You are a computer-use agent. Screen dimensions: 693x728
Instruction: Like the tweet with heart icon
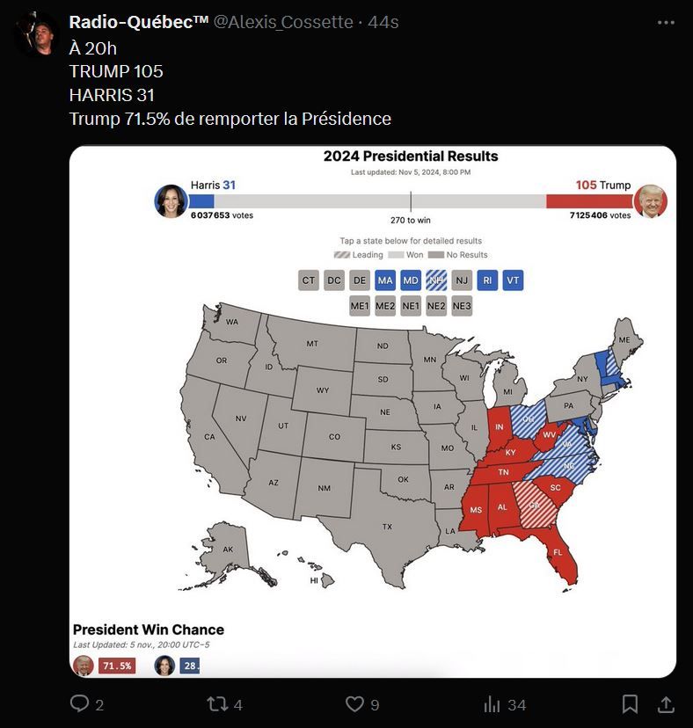click(x=354, y=704)
